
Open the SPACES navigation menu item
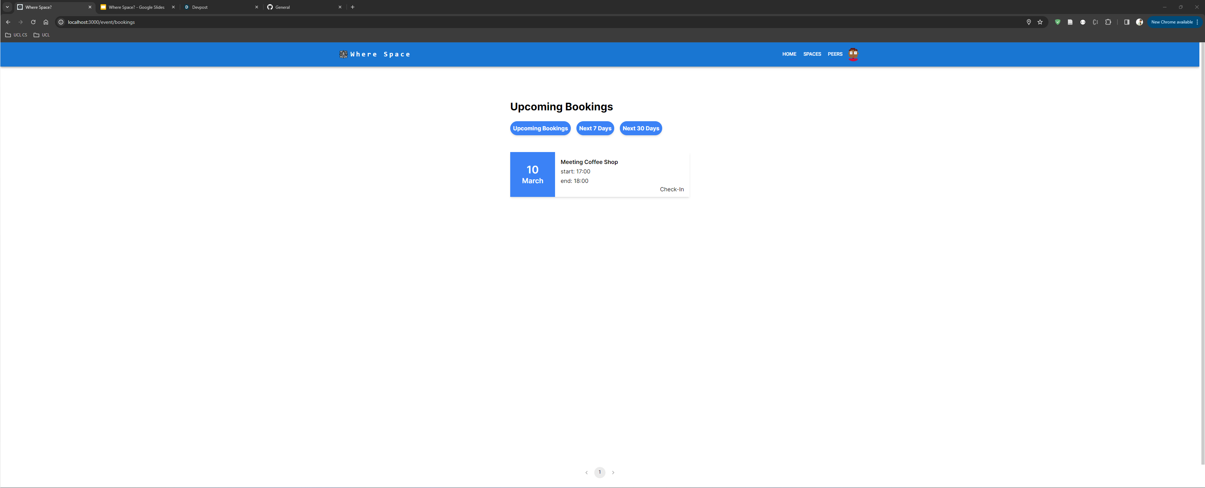tap(812, 54)
